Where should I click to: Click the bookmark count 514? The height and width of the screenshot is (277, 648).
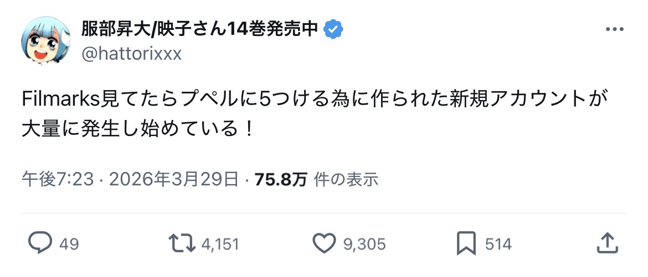point(498,244)
